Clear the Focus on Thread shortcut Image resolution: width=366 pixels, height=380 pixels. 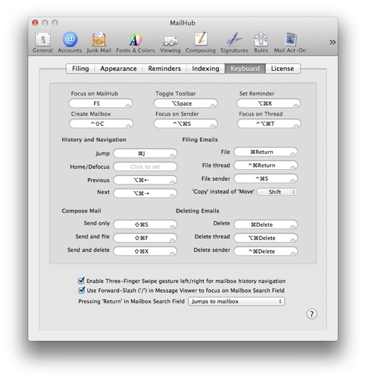coord(296,125)
